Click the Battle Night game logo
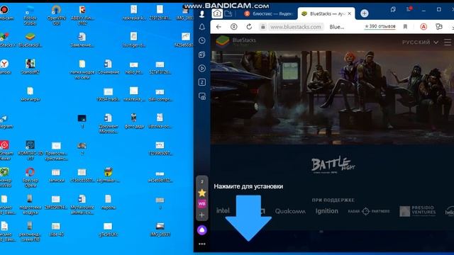 pos(333,165)
